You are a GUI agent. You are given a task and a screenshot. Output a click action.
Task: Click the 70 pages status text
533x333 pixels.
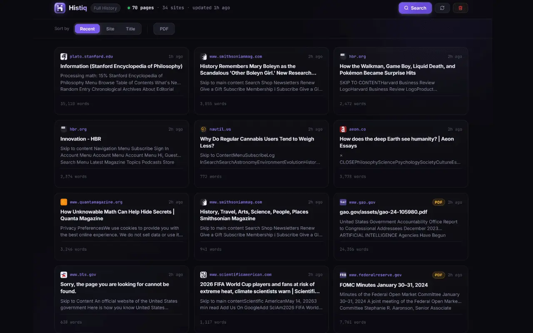click(x=143, y=8)
